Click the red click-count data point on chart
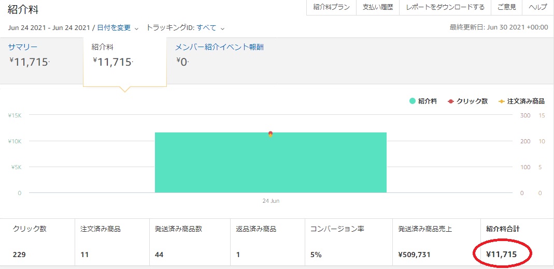This screenshot has height=269, width=554. (271, 133)
